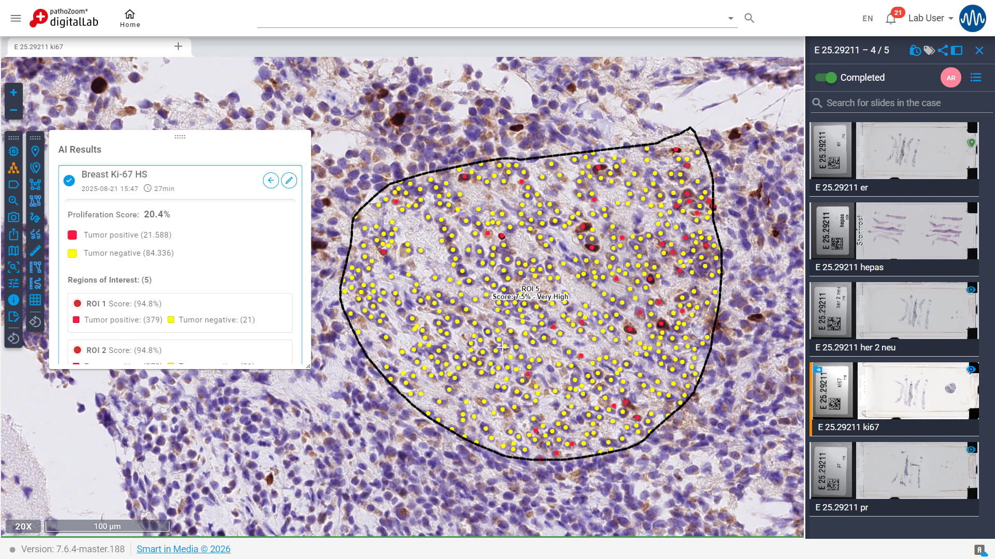The image size is (995, 559).
Task: Select the single pin marker tool
Action: (x=35, y=151)
